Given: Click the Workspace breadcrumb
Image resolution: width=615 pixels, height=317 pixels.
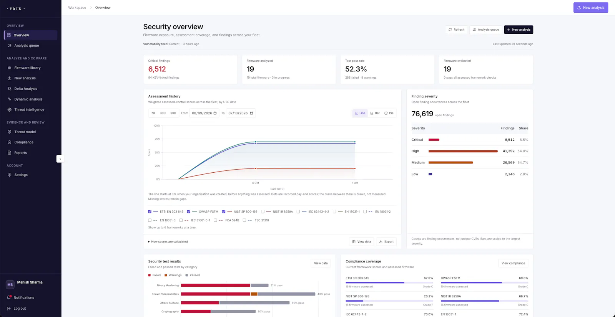Looking at the screenshot, I should pyautogui.click(x=77, y=8).
